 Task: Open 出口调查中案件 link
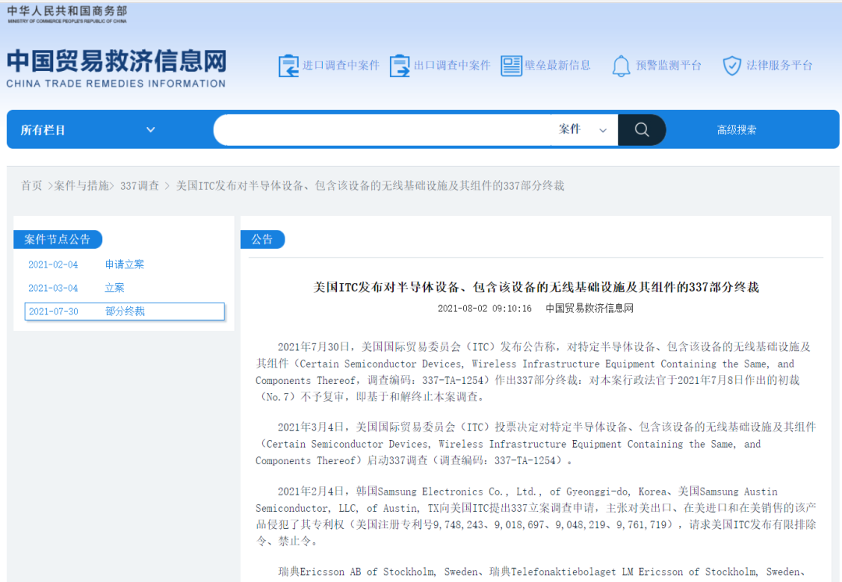pos(452,66)
